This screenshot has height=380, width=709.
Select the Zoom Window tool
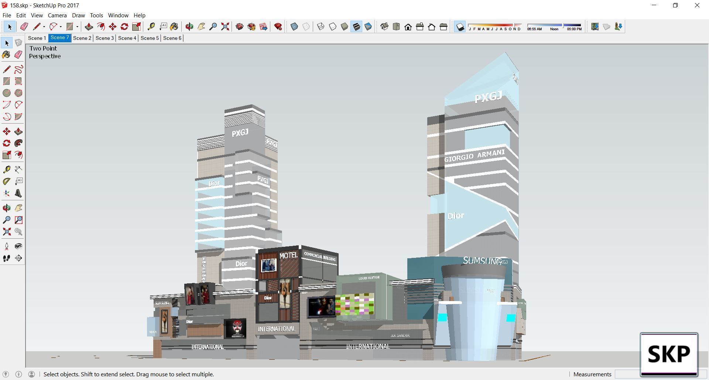[18, 220]
